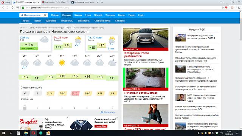Image resolution: width=242 pixels, height=136 pixels.
Task: Click the cloudy moon icon at 23:00
Action: [112, 63]
